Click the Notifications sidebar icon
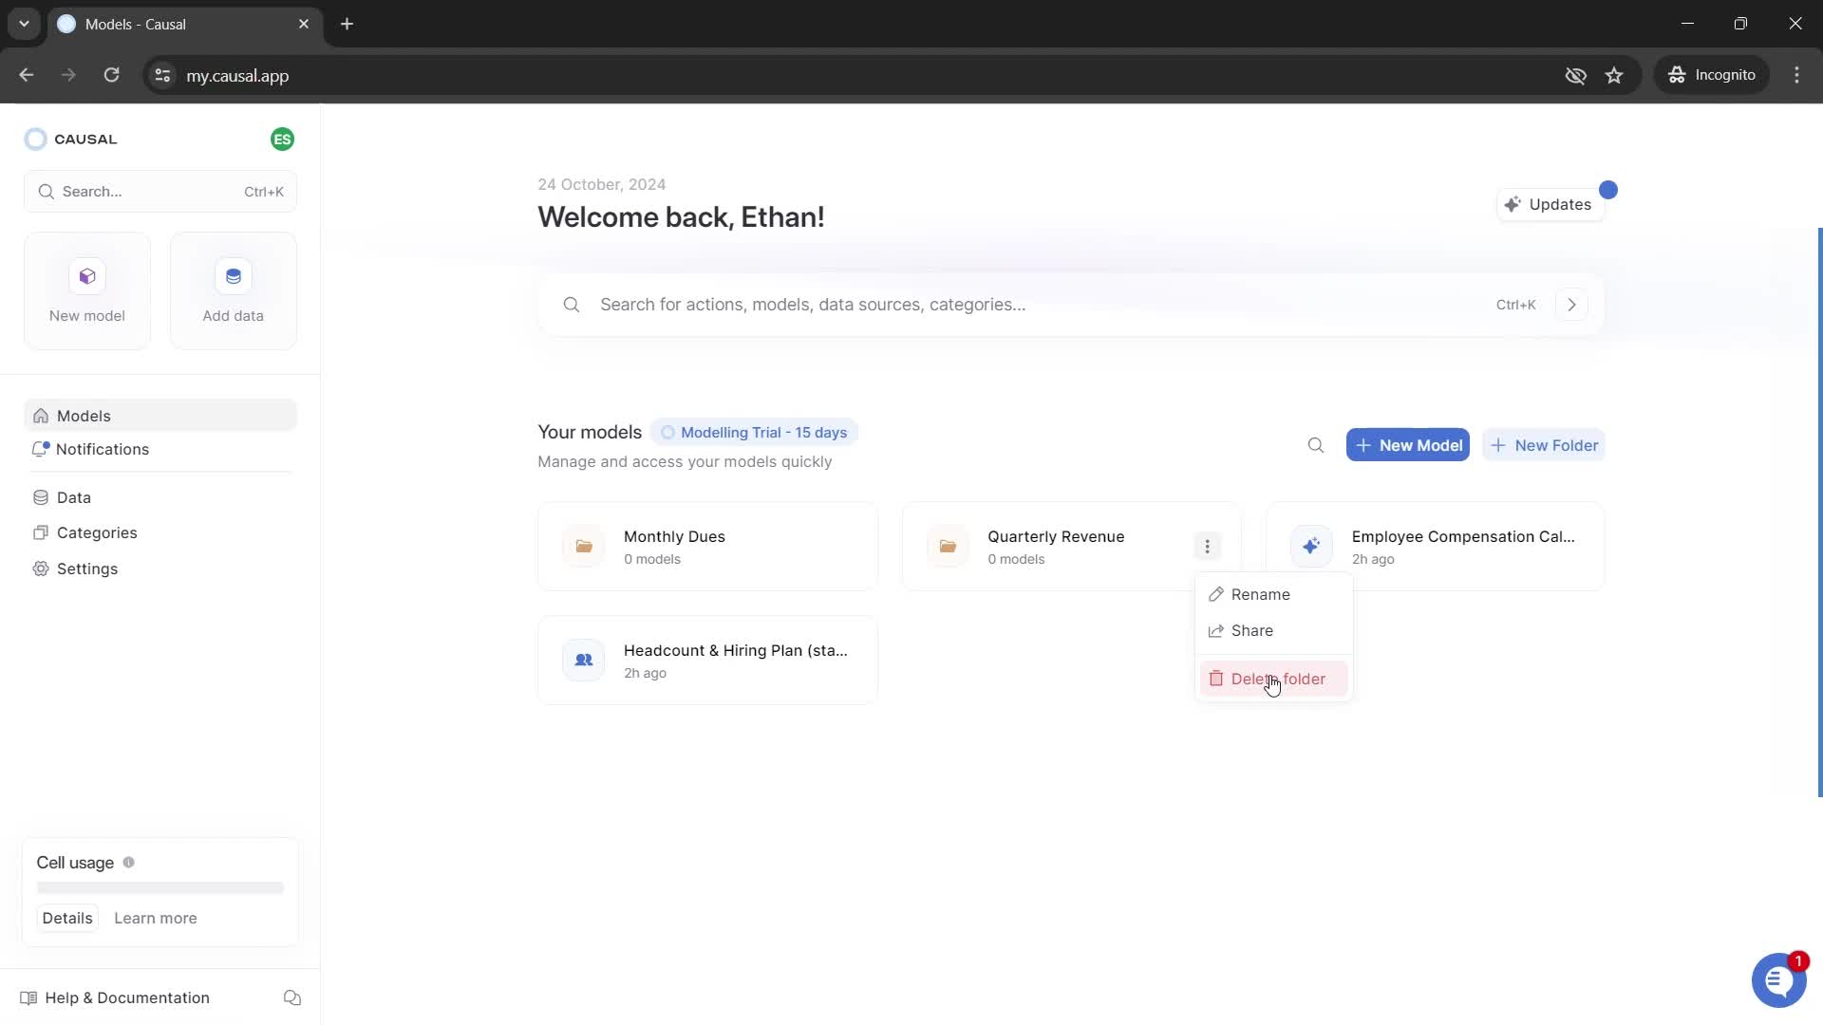The height and width of the screenshot is (1025, 1823). coord(42,449)
